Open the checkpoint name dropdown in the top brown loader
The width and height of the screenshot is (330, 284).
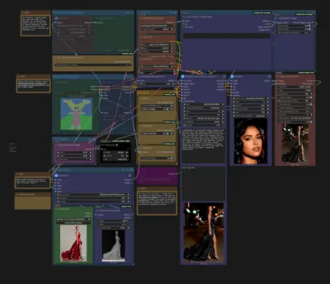(x=158, y=26)
